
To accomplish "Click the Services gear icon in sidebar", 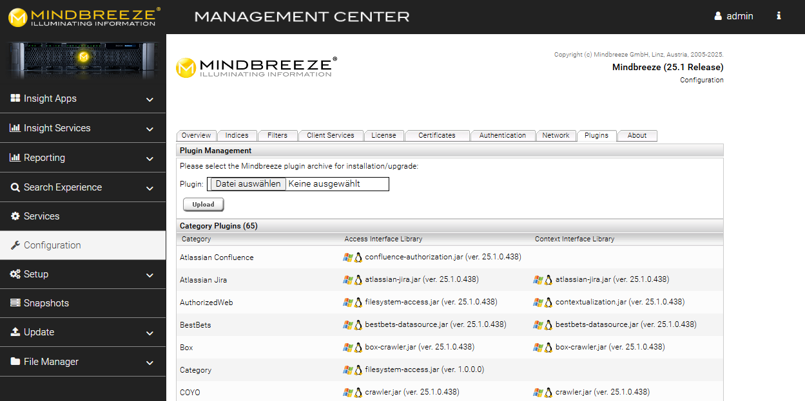I will click(15, 216).
